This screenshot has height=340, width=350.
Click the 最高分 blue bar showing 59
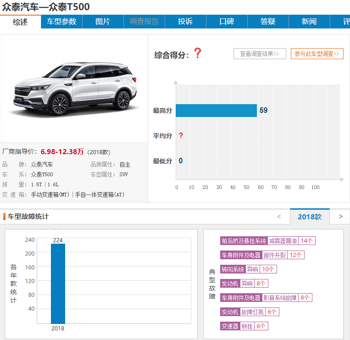(x=216, y=111)
